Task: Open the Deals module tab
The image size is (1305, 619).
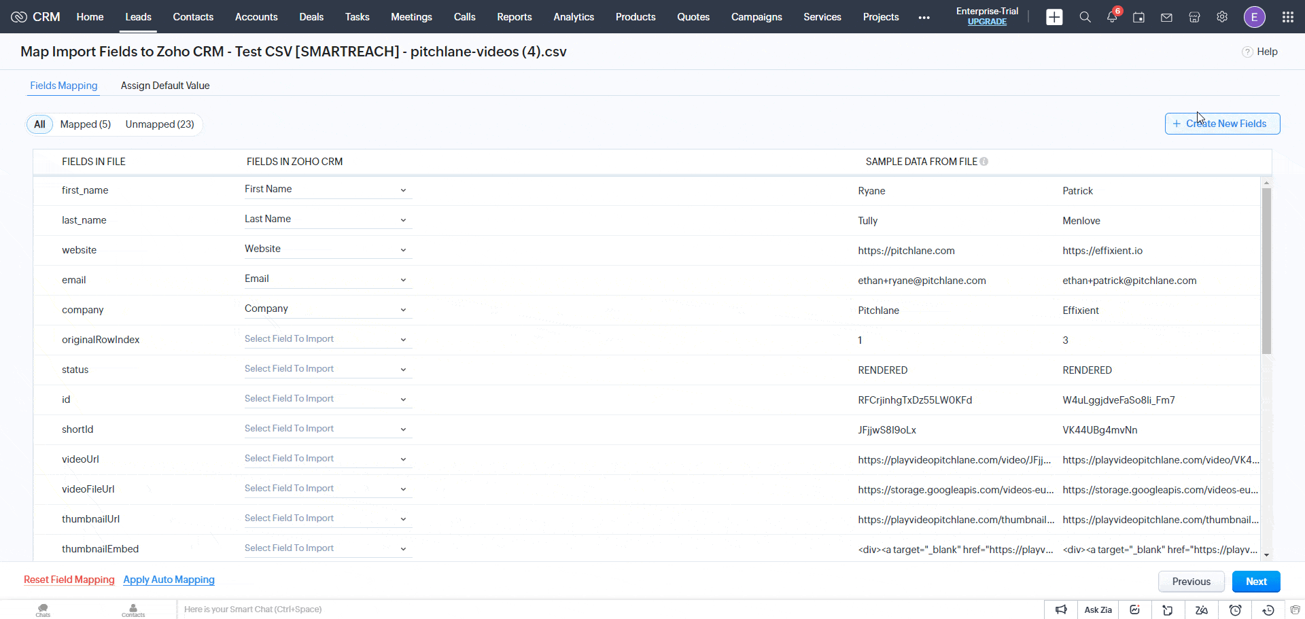Action: tap(311, 17)
